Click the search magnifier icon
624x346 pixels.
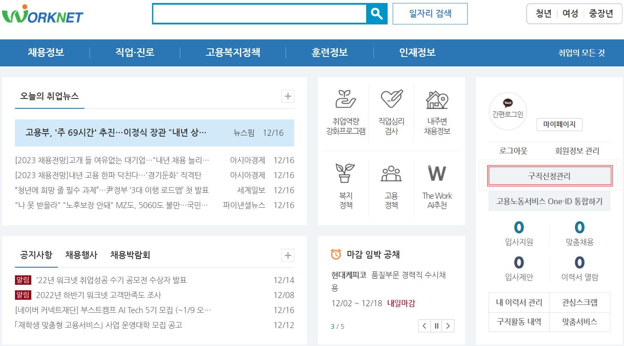click(x=376, y=13)
